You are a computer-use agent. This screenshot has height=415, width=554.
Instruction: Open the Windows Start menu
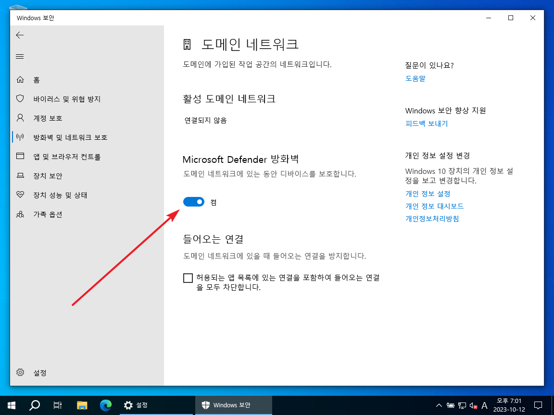point(12,405)
